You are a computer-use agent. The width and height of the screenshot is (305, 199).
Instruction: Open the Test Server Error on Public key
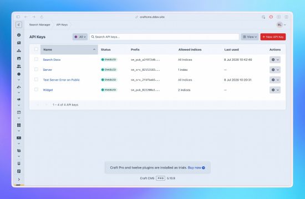[61, 80]
